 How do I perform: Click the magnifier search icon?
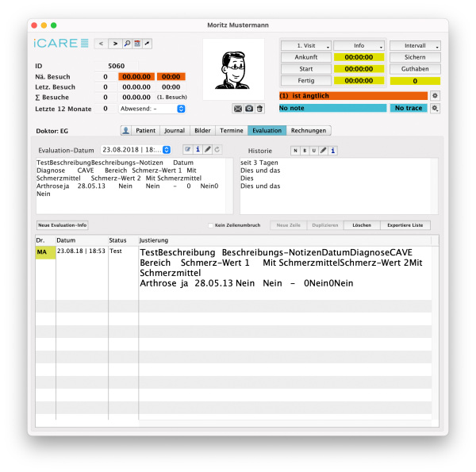tap(126, 44)
